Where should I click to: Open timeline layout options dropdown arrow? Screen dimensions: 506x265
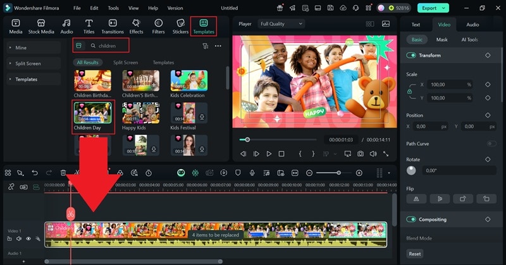pyautogui.click(x=389, y=173)
